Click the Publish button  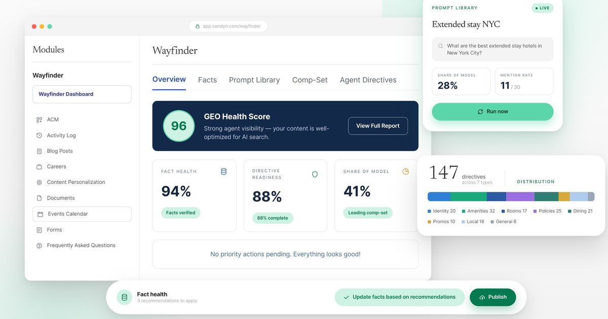point(492,298)
